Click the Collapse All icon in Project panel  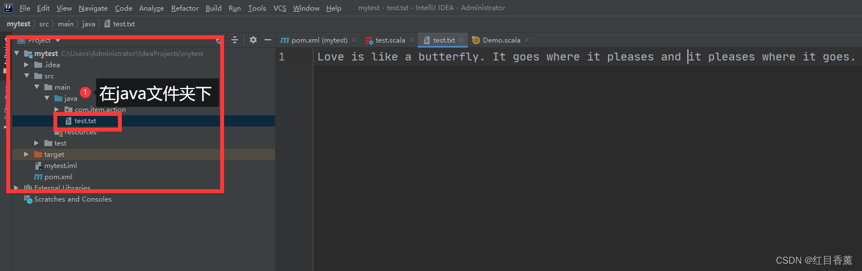[x=235, y=40]
